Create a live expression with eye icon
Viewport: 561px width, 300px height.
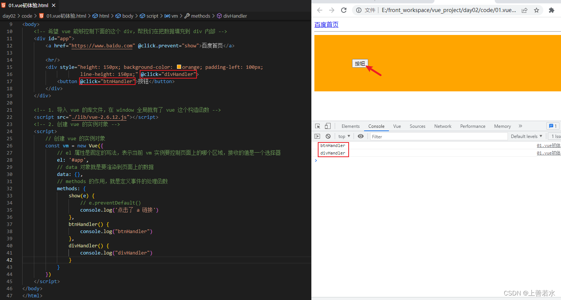point(361,136)
